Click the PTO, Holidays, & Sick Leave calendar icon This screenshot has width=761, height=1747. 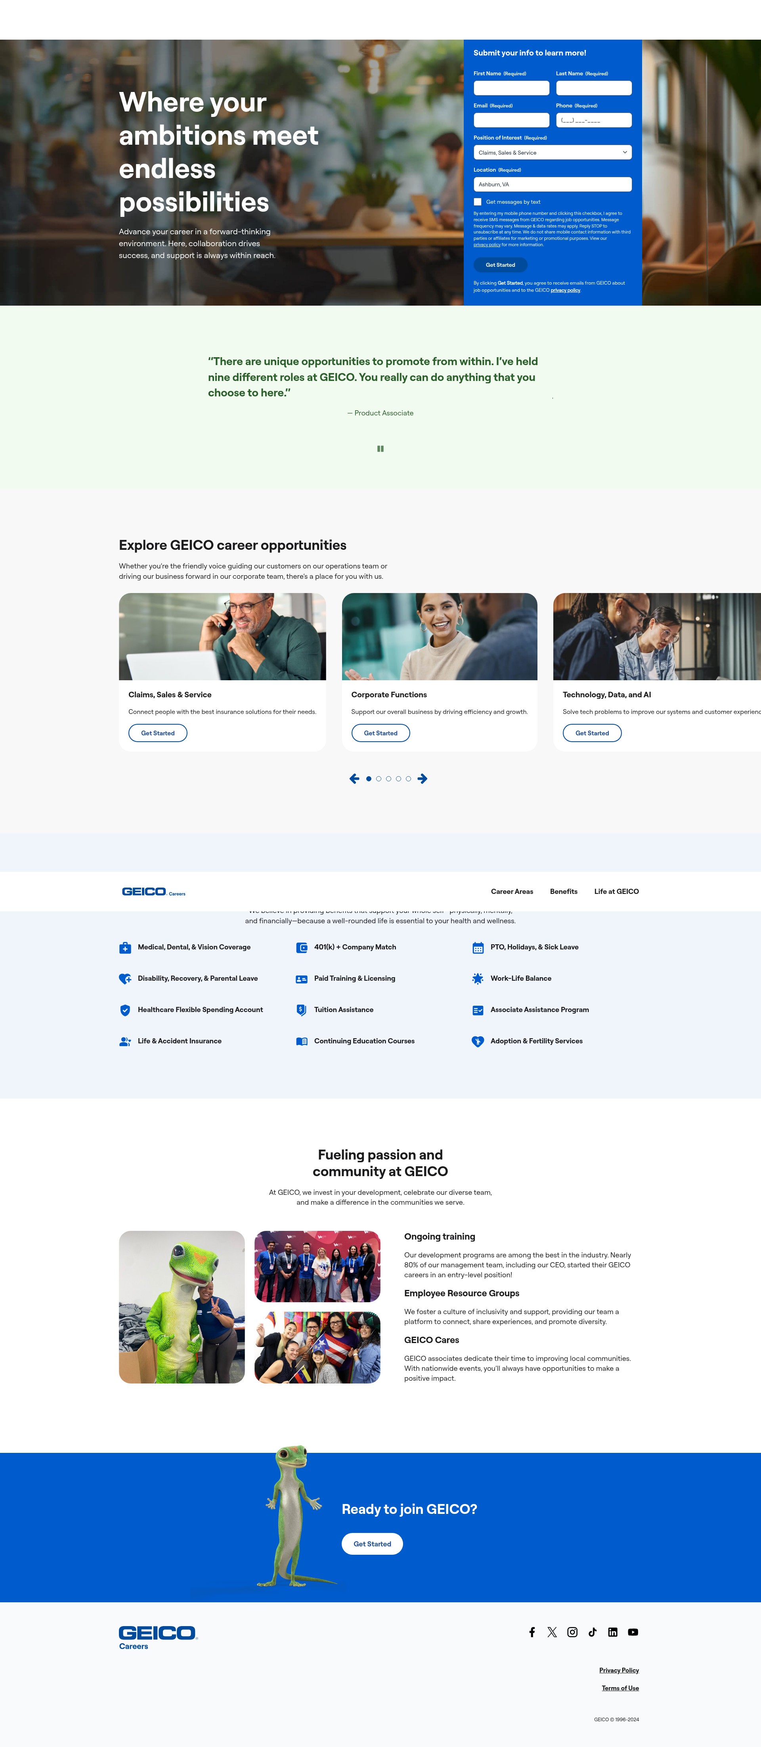coord(478,947)
